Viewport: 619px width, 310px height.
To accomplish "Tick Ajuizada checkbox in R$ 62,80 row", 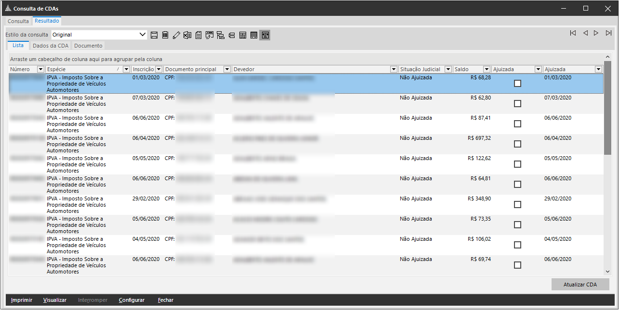I will pyautogui.click(x=517, y=103).
